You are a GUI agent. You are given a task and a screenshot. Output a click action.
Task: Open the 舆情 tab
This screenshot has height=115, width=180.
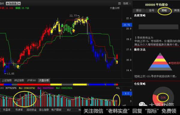pos(177,11)
